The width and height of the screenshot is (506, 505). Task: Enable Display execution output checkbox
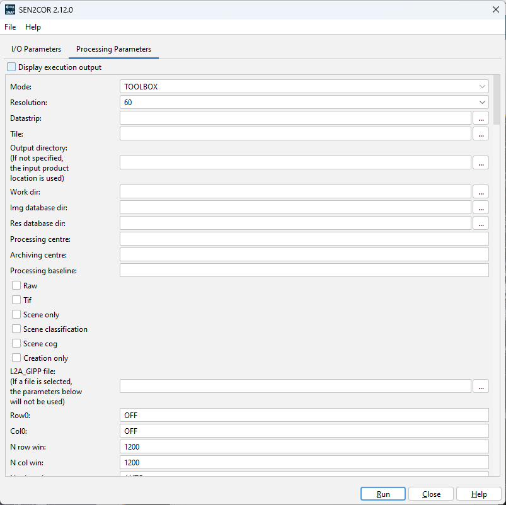coord(11,67)
